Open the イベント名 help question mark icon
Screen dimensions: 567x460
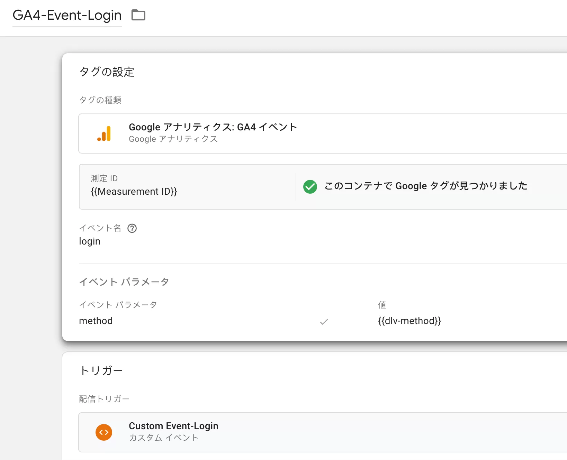click(132, 228)
